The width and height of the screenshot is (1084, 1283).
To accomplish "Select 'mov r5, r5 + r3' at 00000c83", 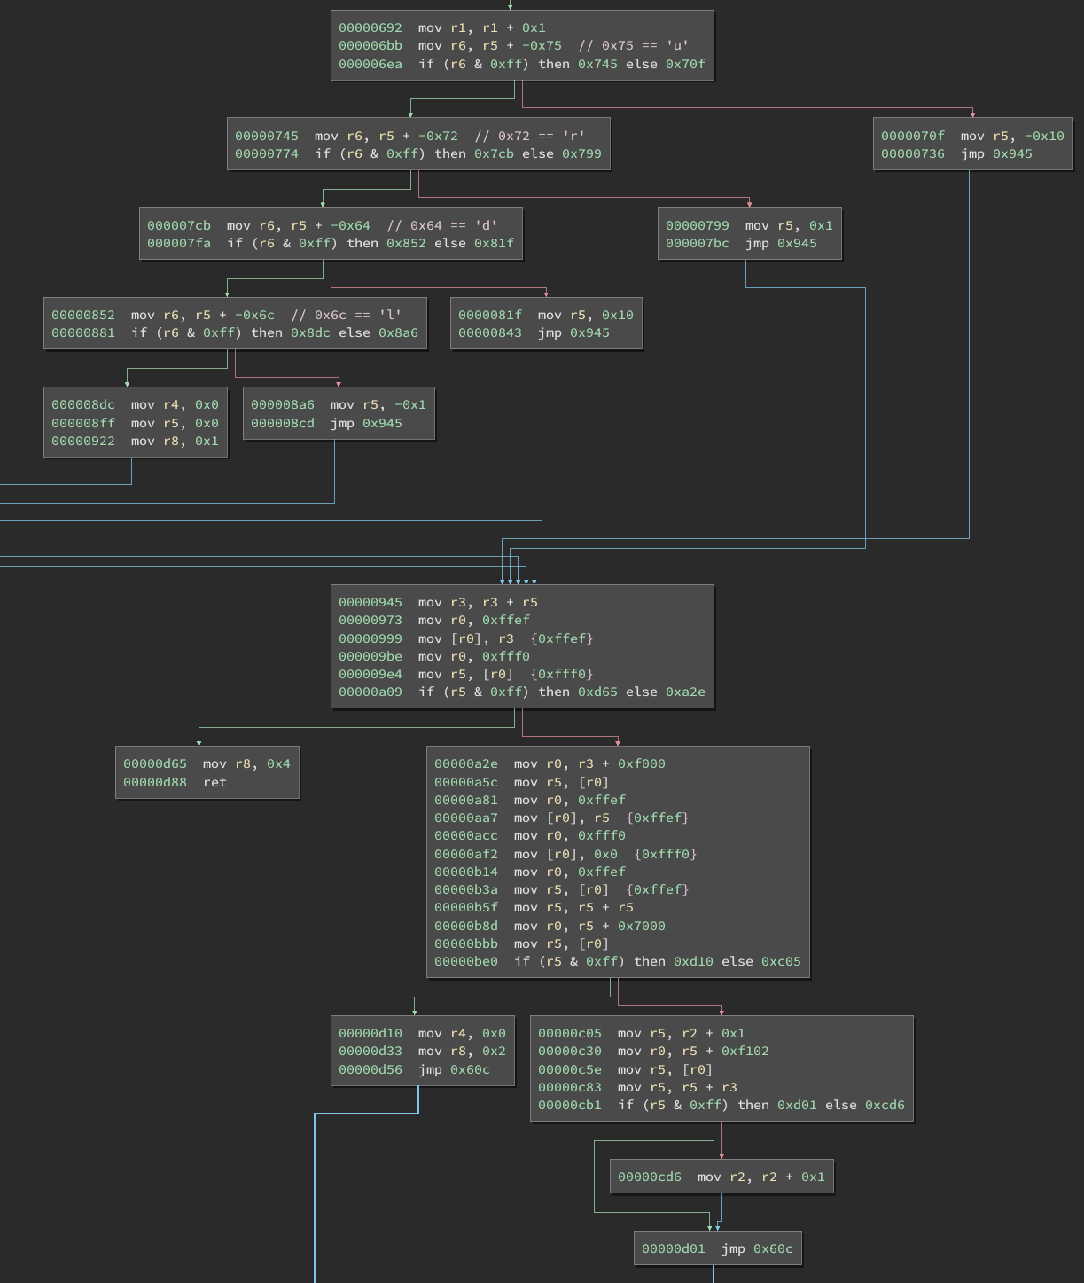I will point(677,1087).
